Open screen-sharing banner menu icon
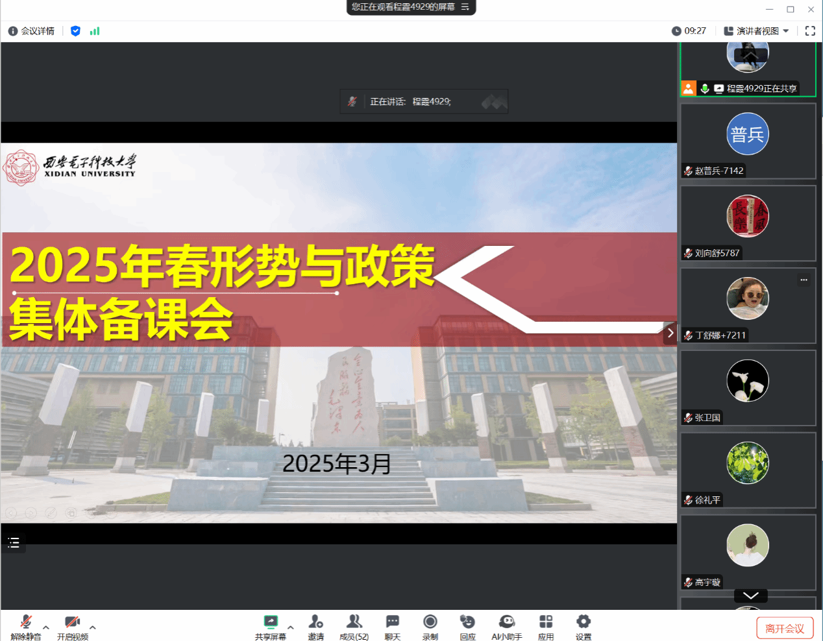823x641 pixels. point(465,7)
